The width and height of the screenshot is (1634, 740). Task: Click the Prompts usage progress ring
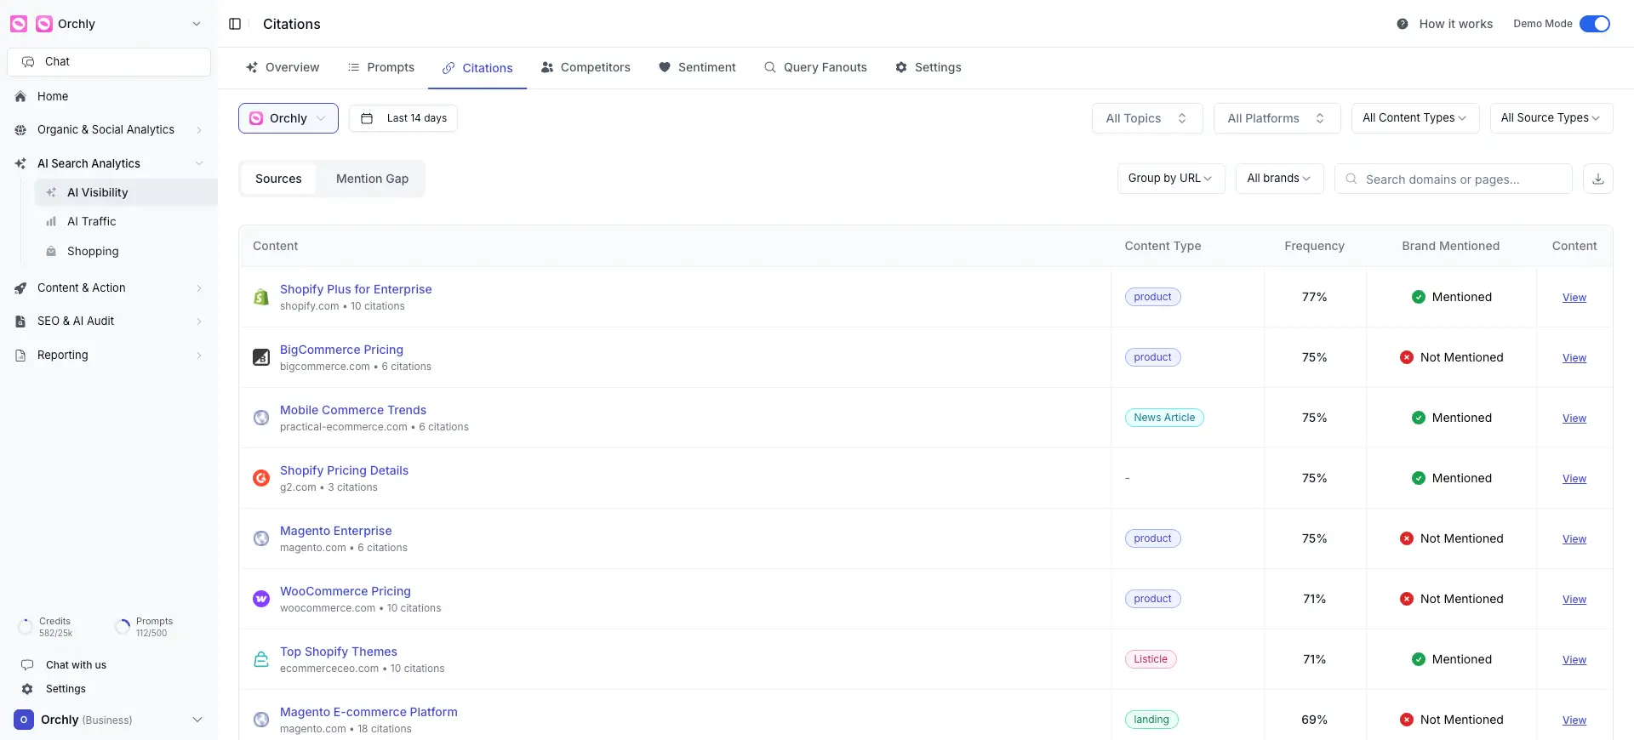[x=123, y=628]
